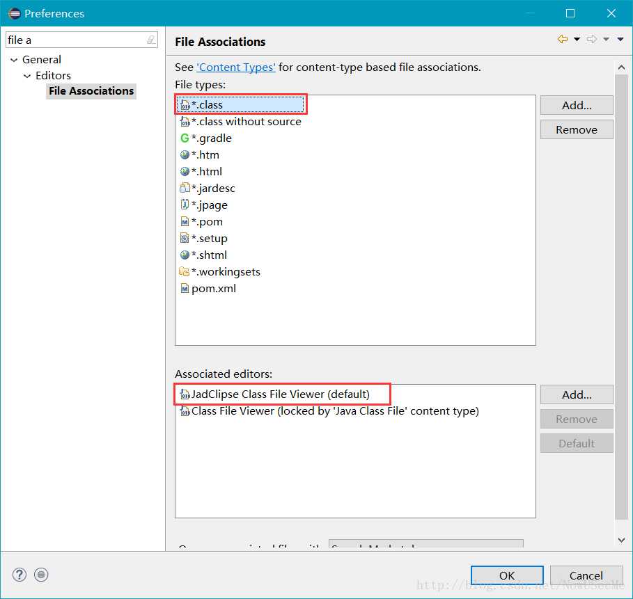633x599 pixels.
Task: Click Add... beside Associated editors list
Action: click(577, 394)
